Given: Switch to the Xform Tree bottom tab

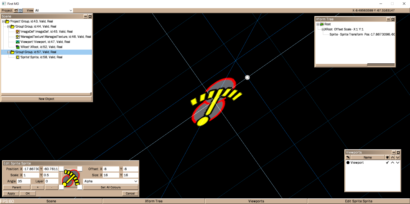Looking at the screenshot, I should (154, 201).
